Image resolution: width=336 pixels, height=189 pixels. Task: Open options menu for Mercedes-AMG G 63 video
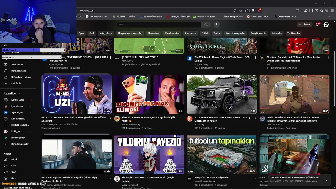point(256,118)
